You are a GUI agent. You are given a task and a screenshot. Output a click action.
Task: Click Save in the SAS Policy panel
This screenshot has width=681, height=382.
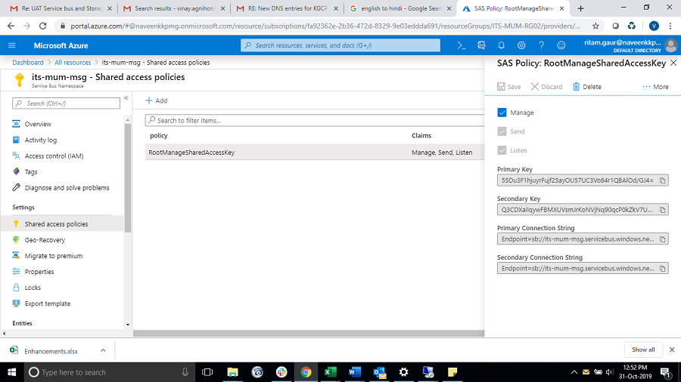tap(509, 87)
